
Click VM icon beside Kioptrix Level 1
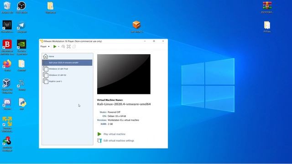[x=46, y=81]
